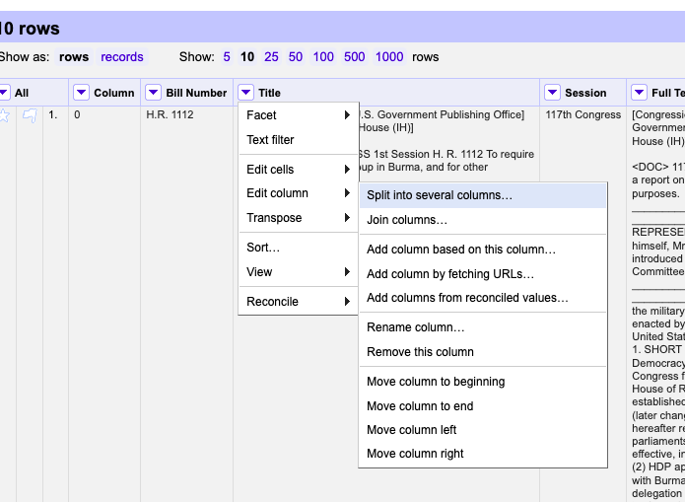Select Remove this column

point(483,352)
